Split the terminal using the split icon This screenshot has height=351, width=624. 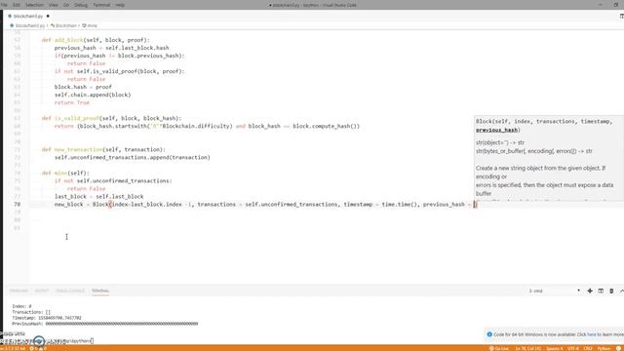(x=601, y=291)
